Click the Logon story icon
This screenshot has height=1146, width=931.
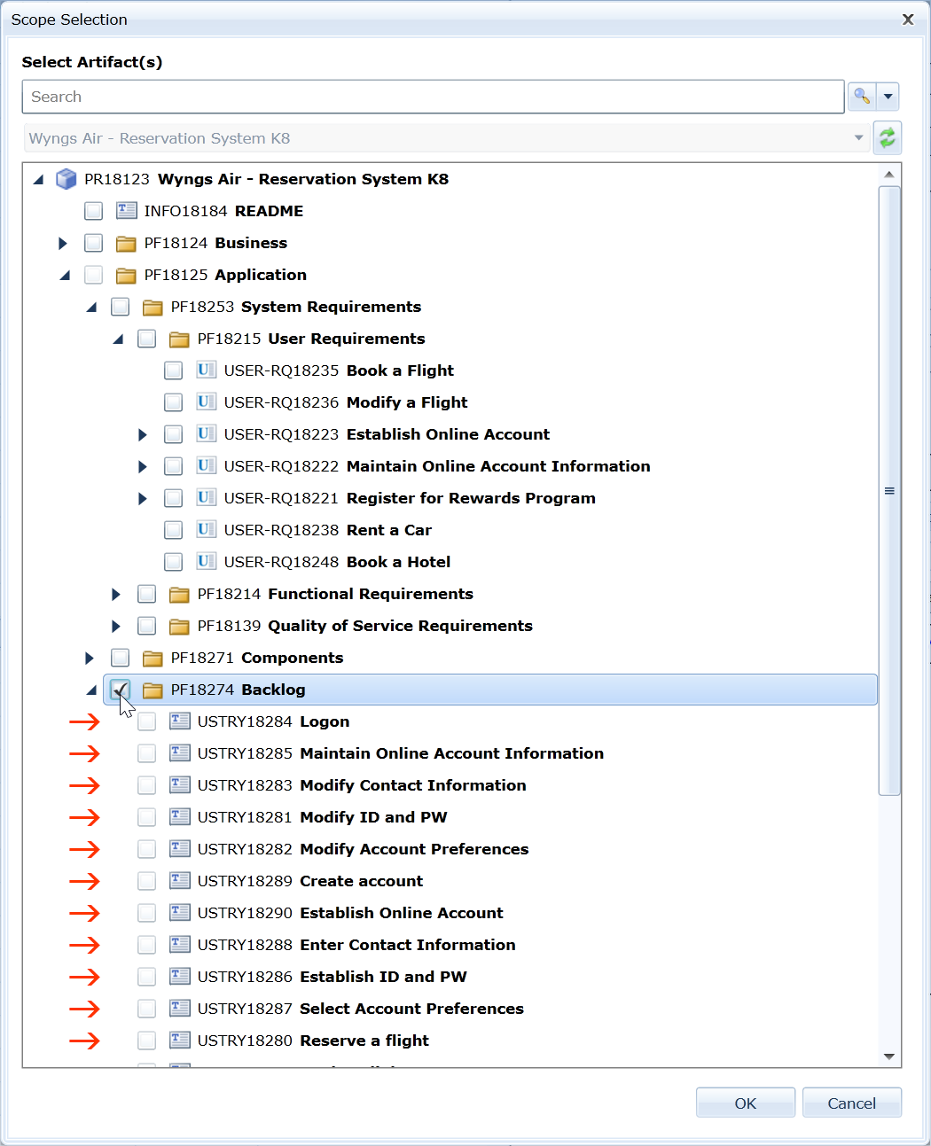[x=180, y=721]
